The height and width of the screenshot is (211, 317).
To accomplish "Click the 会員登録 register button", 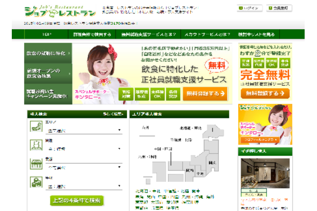I will (x=279, y=8).
